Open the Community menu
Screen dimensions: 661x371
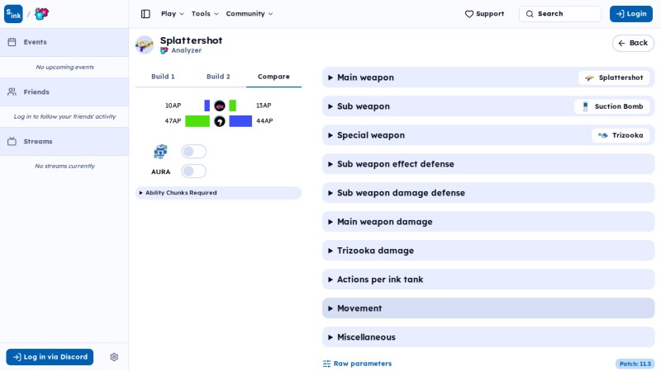click(250, 14)
